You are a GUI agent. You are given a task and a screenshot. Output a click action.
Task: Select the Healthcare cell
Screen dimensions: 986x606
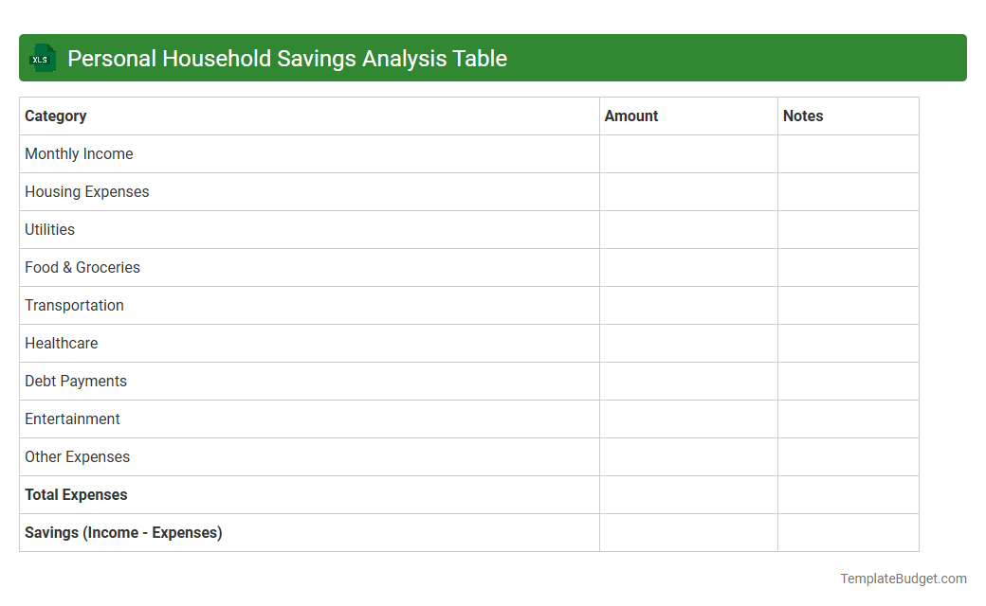pyautogui.click(x=62, y=343)
